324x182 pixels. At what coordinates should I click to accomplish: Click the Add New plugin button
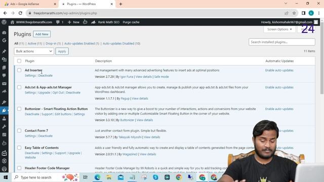pos(42,34)
